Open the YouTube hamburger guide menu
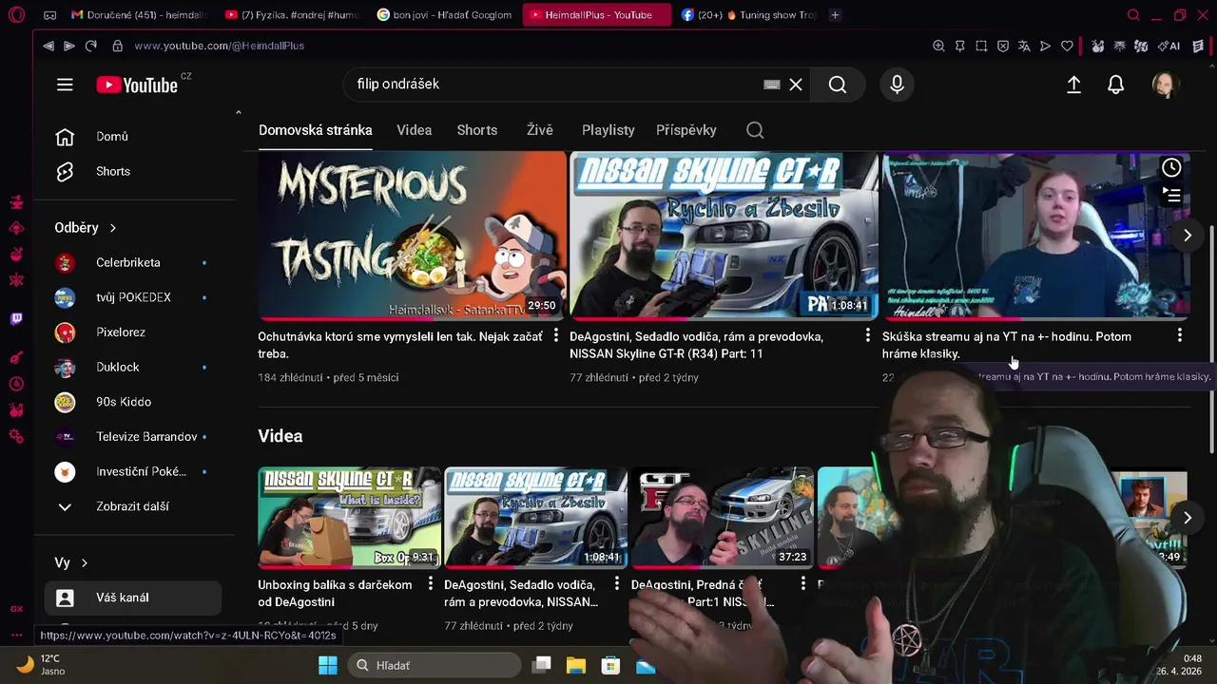This screenshot has height=684, width=1217. [65, 85]
